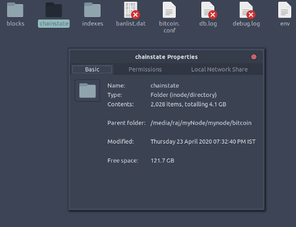Click the highlighted 'chainstate' folder label

(x=54, y=24)
